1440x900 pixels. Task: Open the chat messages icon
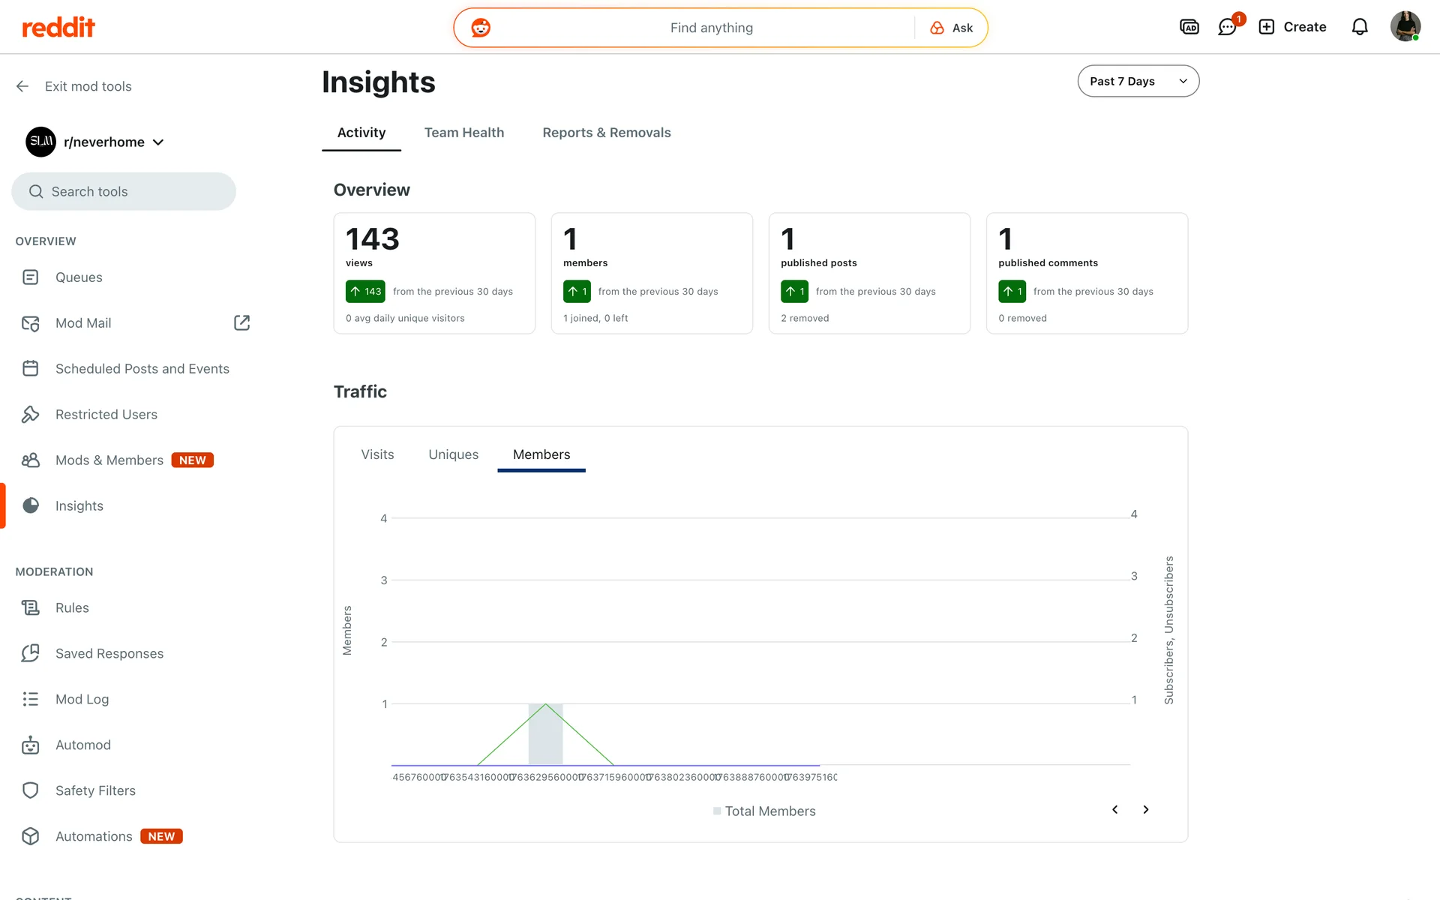1227,28
